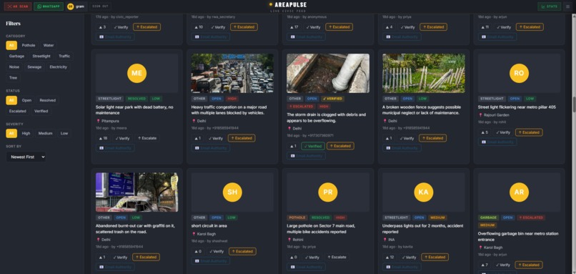Viewport: 576px width, 274px height.
Task: Verify the short circuit in area report
Action: click(216, 252)
